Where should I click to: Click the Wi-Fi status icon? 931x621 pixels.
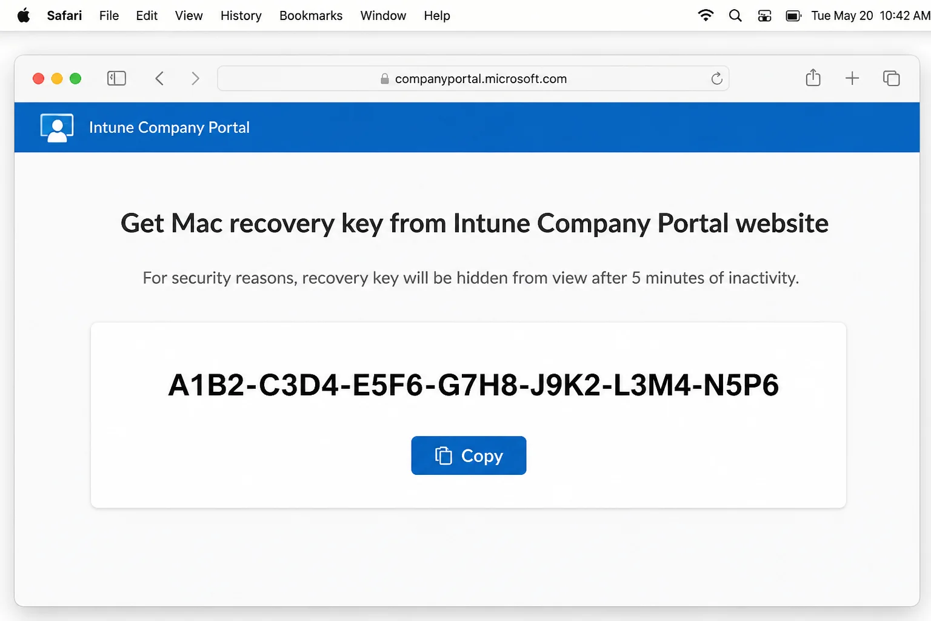(706, 15)
